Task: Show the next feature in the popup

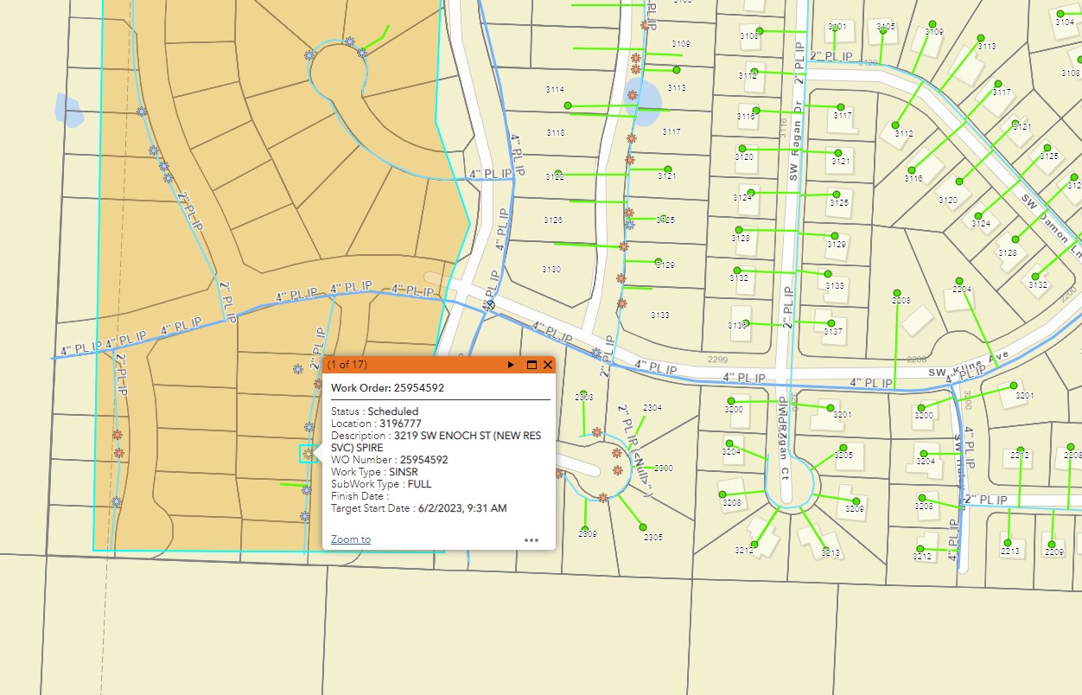Action: tap(511, 365)
